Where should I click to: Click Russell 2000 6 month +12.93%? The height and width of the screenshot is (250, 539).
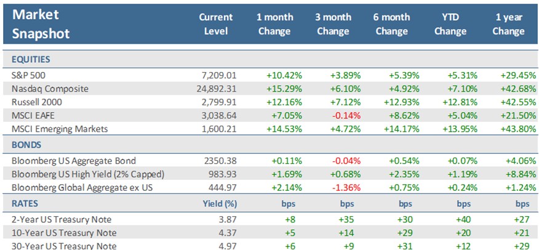coord(402,102)
